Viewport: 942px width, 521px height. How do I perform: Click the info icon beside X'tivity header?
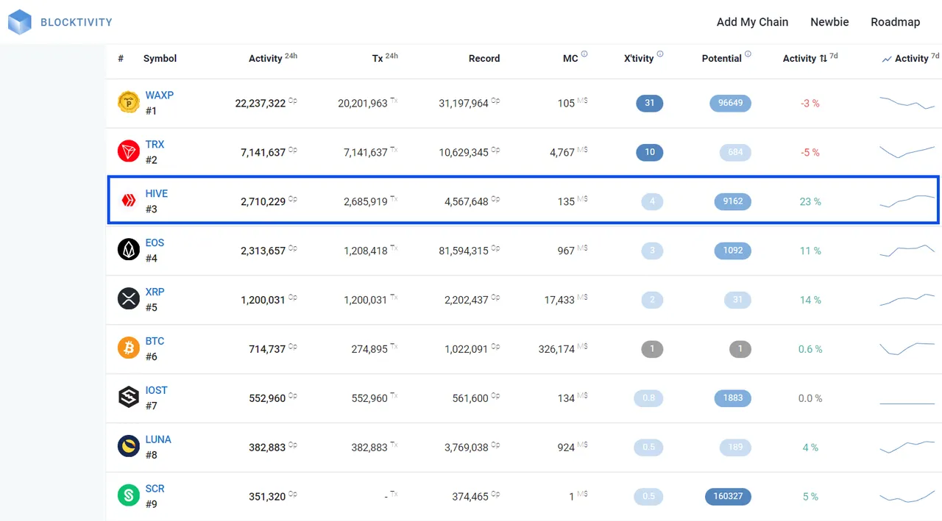point(660,54)
